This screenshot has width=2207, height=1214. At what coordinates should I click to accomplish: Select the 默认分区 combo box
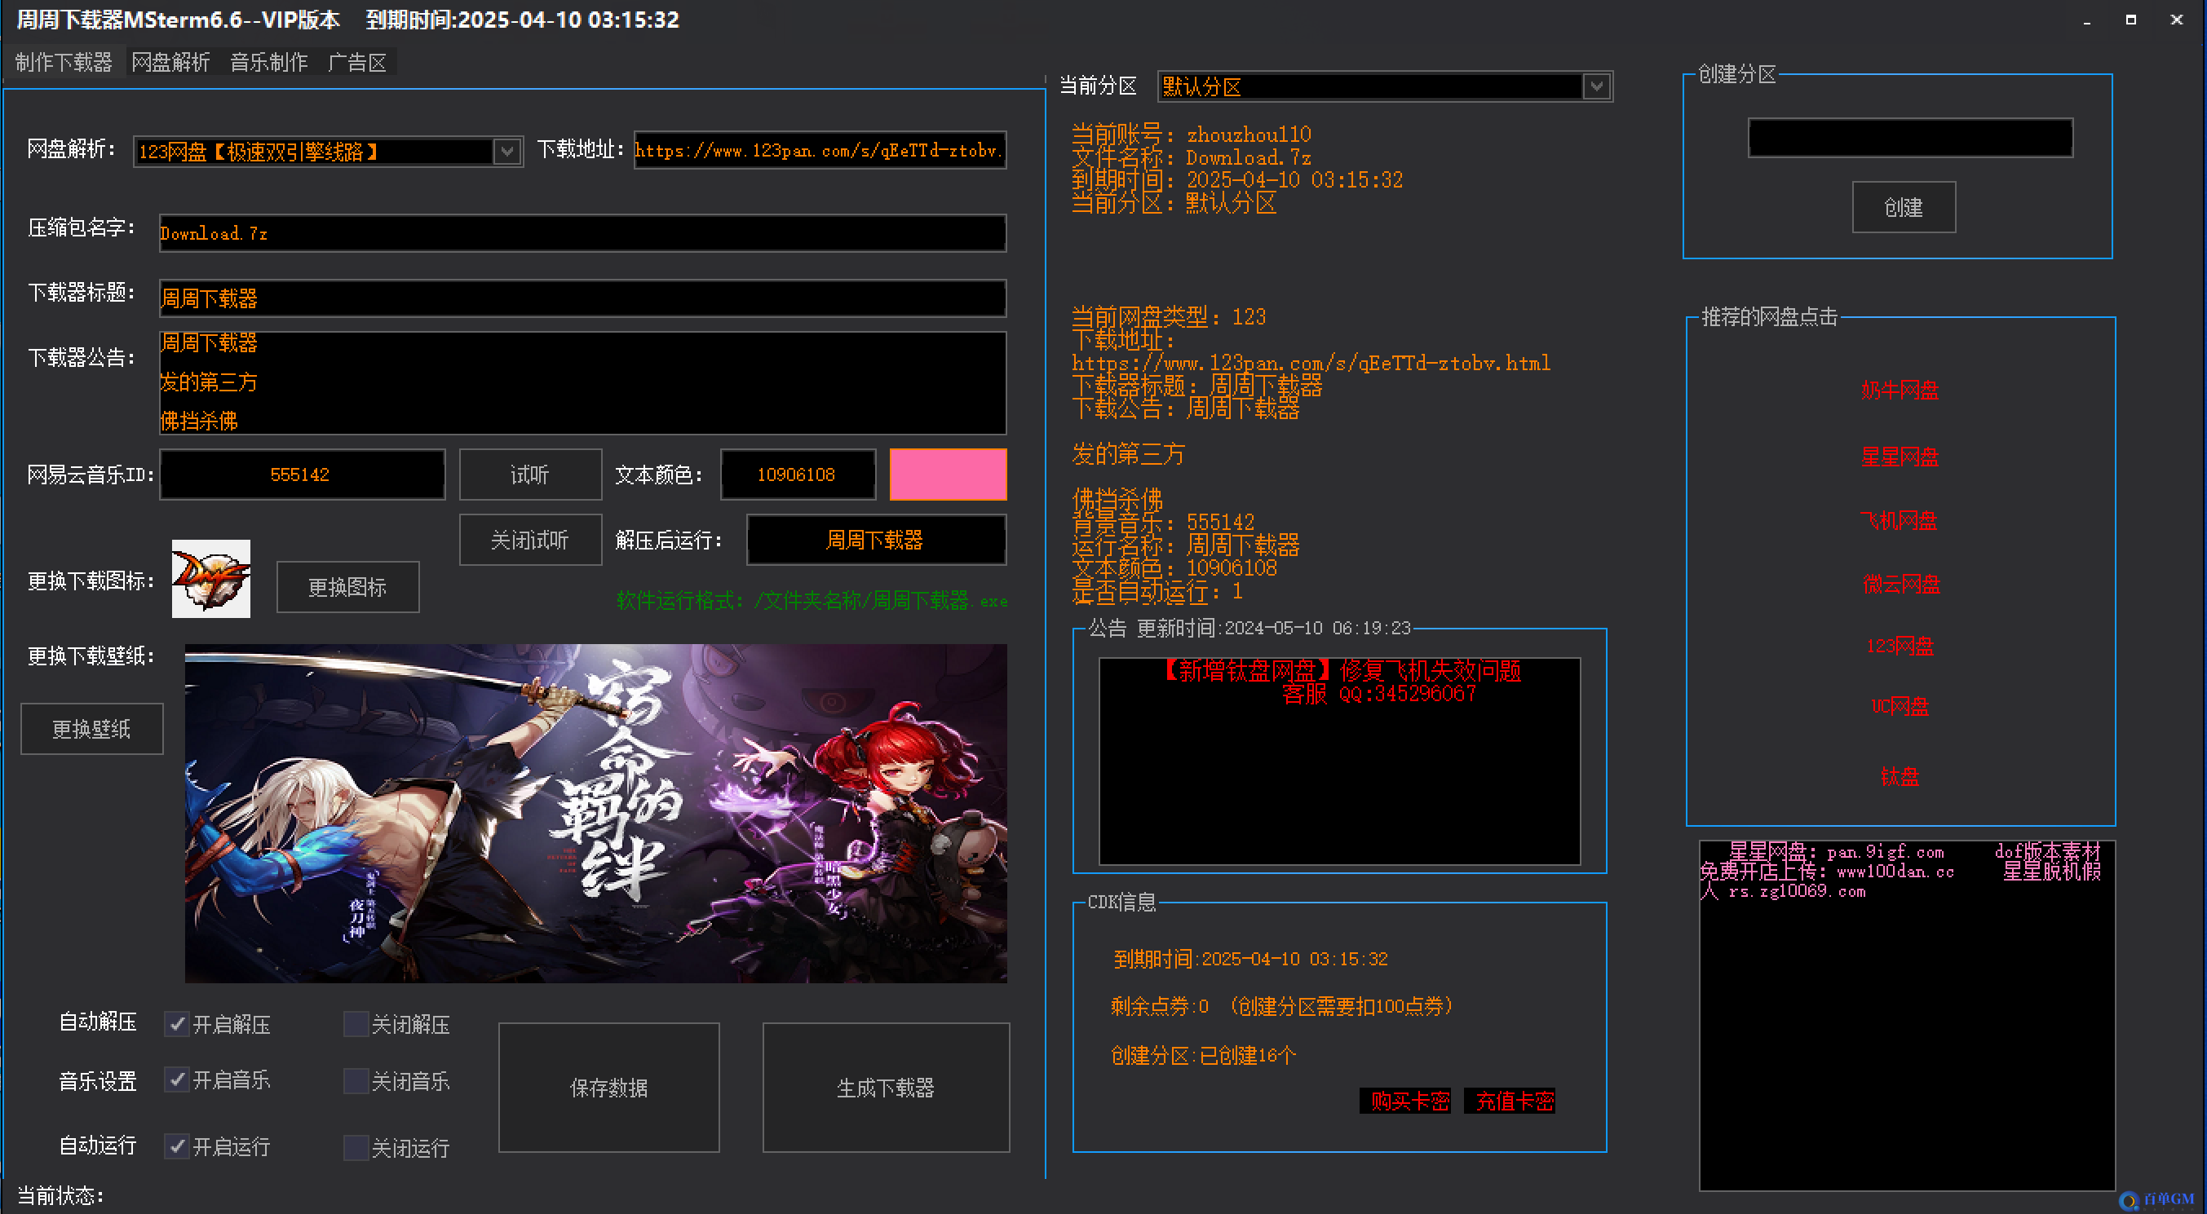(1385, 86)
